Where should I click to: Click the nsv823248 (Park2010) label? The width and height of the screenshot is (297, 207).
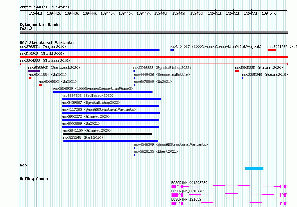pos(83,137)
